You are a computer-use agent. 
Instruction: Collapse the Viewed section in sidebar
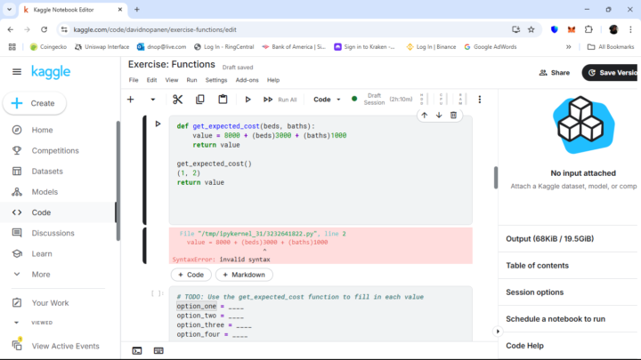click(17, 323)
